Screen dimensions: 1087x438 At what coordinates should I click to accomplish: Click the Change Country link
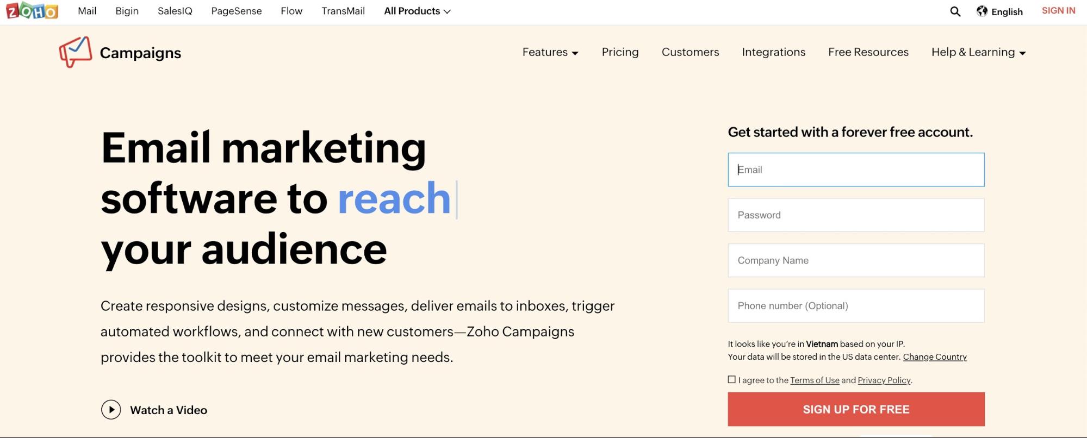[935, 357]
